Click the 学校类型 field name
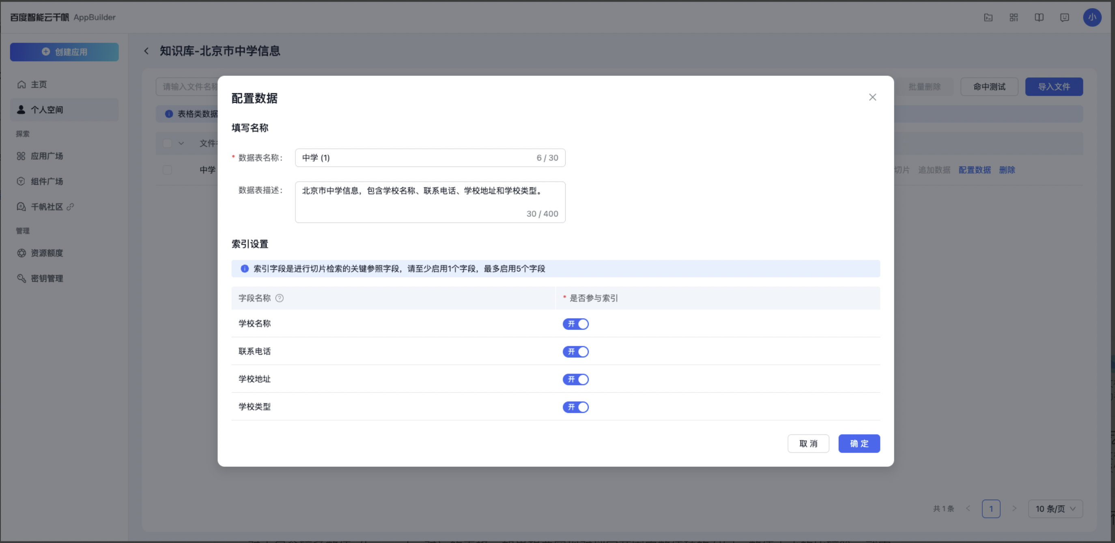This screenshot has height=543, width=1115. point(254,406)
